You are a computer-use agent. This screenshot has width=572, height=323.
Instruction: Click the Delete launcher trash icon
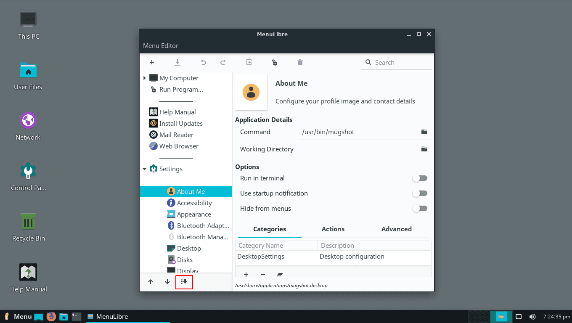click(300, 62)
